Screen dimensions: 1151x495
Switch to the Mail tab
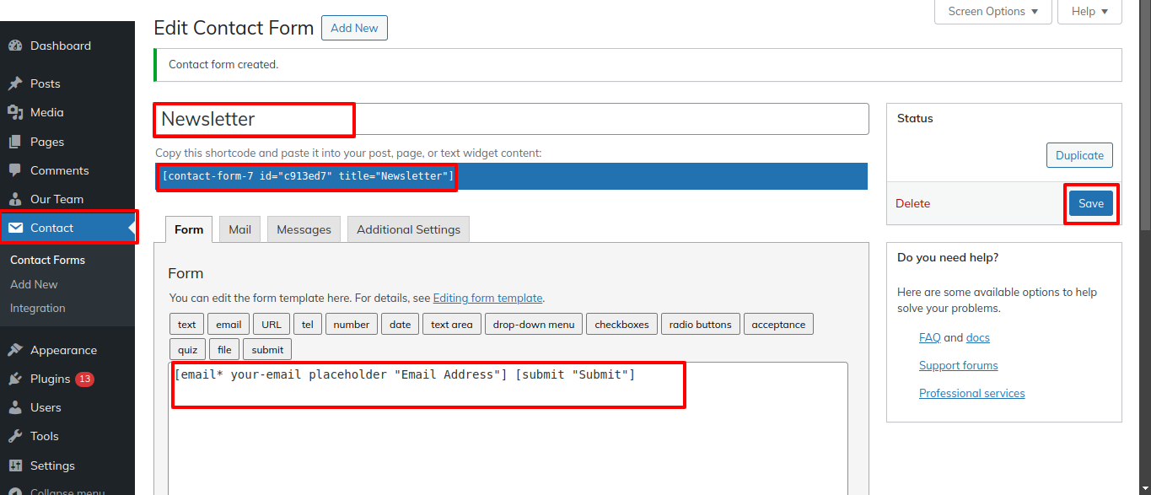(240, 229)
